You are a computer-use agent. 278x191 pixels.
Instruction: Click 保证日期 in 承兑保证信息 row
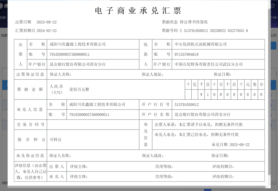[220, 156]
